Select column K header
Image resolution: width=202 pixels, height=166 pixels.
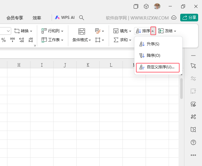click(88, 65)
